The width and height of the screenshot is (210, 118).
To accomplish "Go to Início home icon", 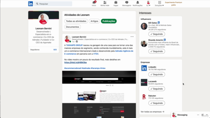I will 94,4.
